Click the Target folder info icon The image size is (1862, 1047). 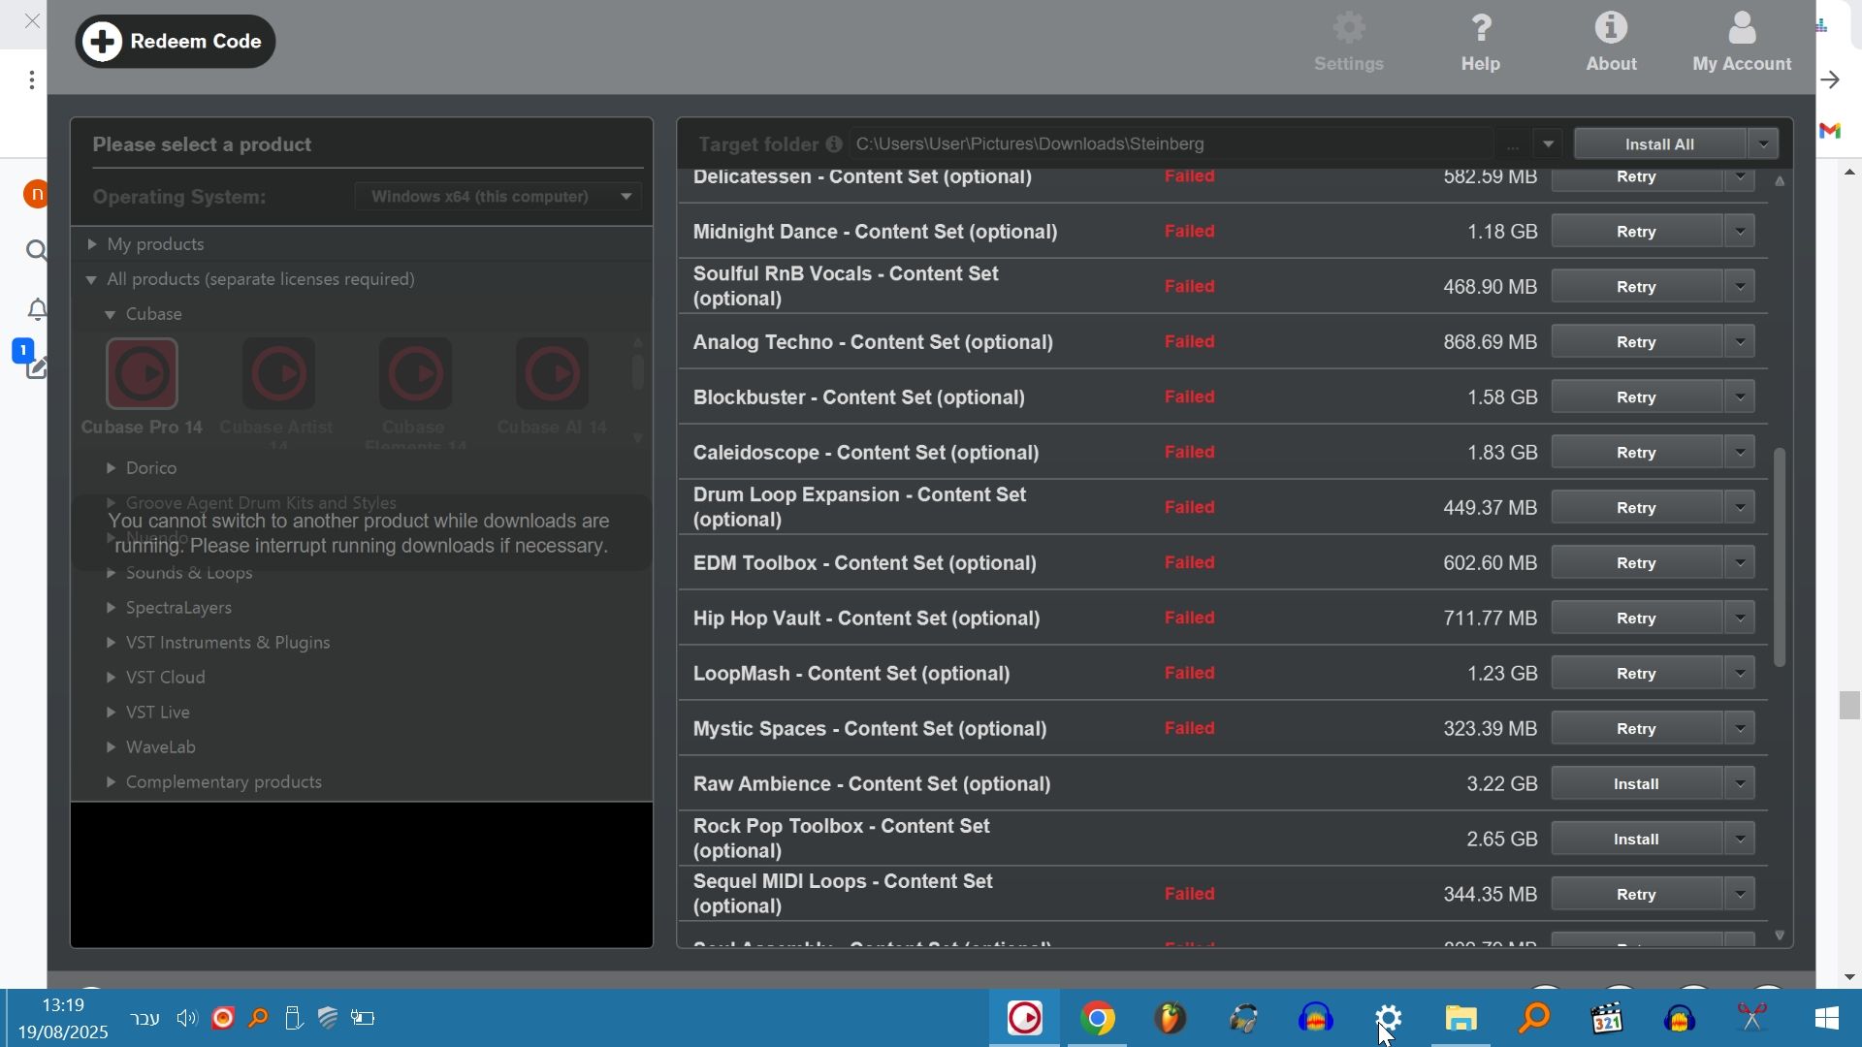click(x=834, y=144)
